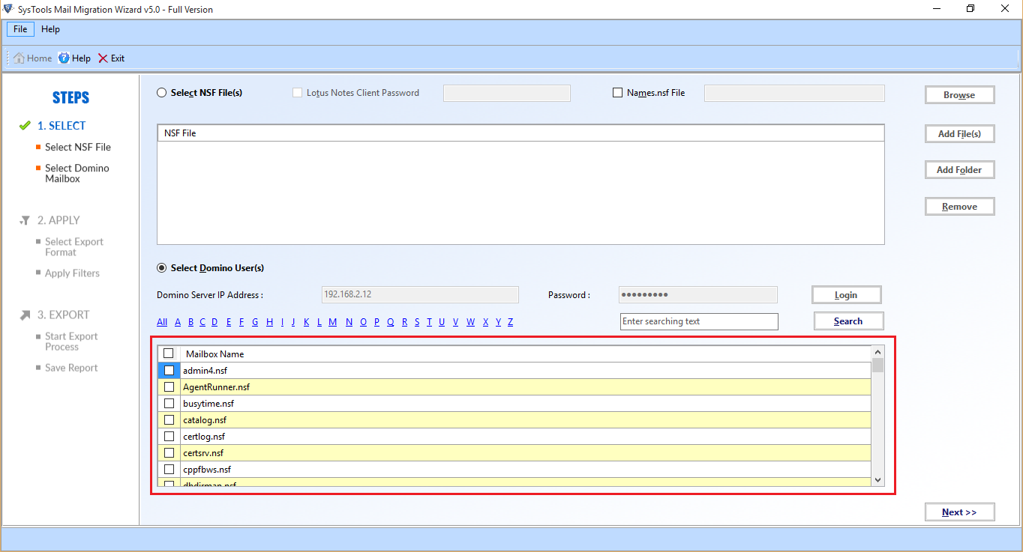Filter mailboxes by letter M
This screenshot has width=1023, height=552.
[x=333, y=322]
